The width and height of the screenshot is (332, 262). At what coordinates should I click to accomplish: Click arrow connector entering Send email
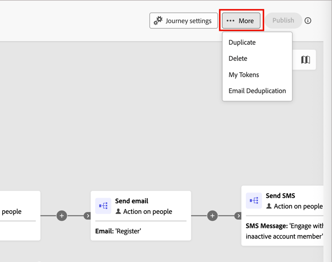[88, 216]
